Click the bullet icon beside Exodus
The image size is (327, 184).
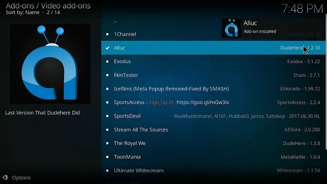(107, 62)
